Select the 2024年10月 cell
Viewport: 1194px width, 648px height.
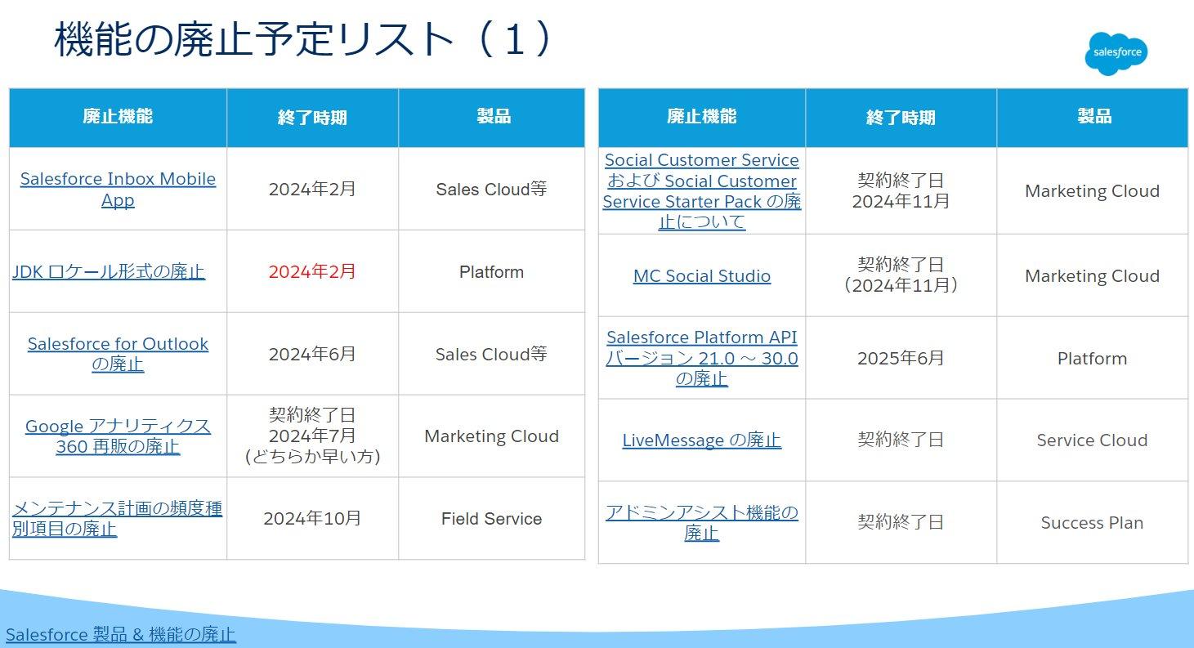(x=312, y=518)
